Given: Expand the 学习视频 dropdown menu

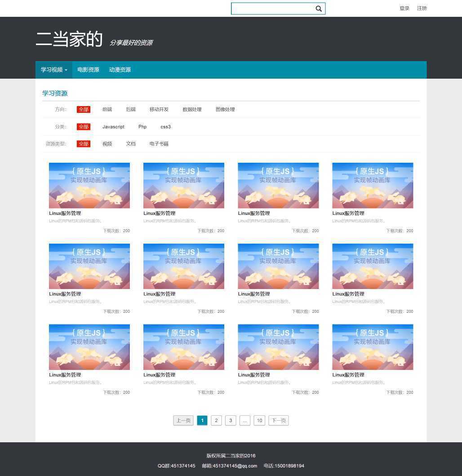Looking at the screenshot, I should click(x=54, y=70).
